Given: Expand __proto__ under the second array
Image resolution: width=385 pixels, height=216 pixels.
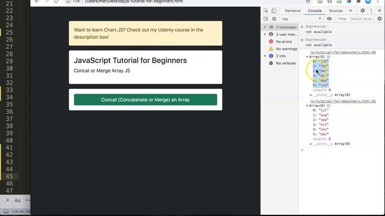Looking at the screenshot, I should [x=311, y=144].
